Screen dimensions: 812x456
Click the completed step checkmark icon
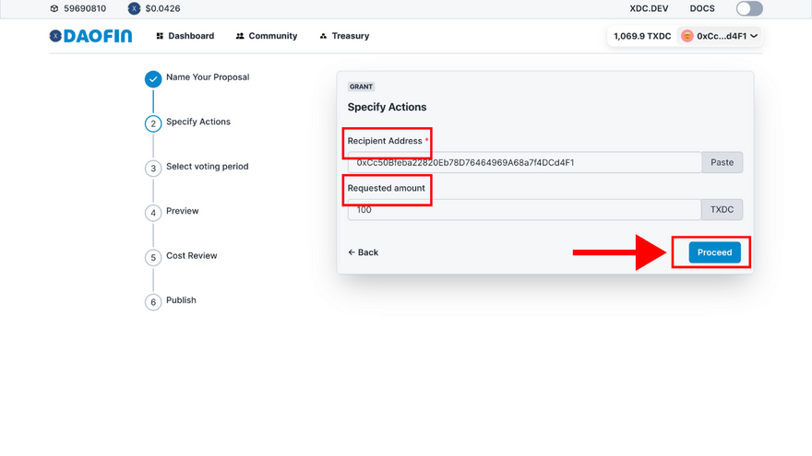[x=153, y=79]
